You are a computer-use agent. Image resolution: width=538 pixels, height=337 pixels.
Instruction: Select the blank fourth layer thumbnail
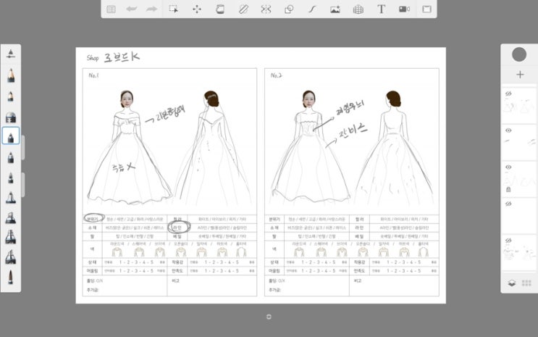(518, 215)
